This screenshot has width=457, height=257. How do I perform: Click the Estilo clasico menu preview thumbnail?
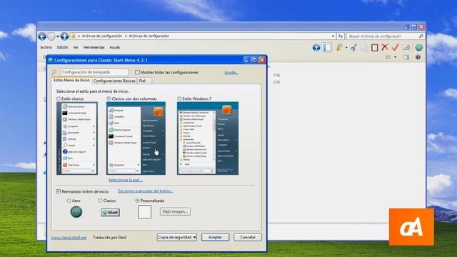click(x=77, y=138)
